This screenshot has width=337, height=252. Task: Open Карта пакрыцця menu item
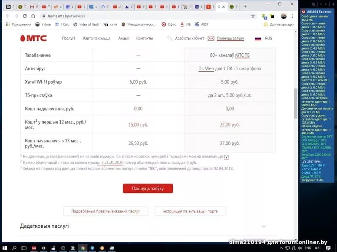tap(96, 38)
